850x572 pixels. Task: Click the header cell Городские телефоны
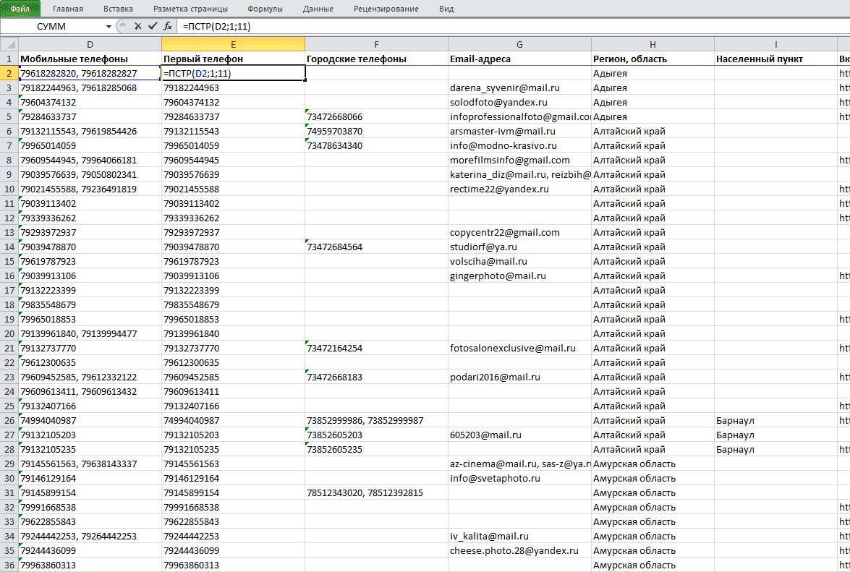click(376, 59)
